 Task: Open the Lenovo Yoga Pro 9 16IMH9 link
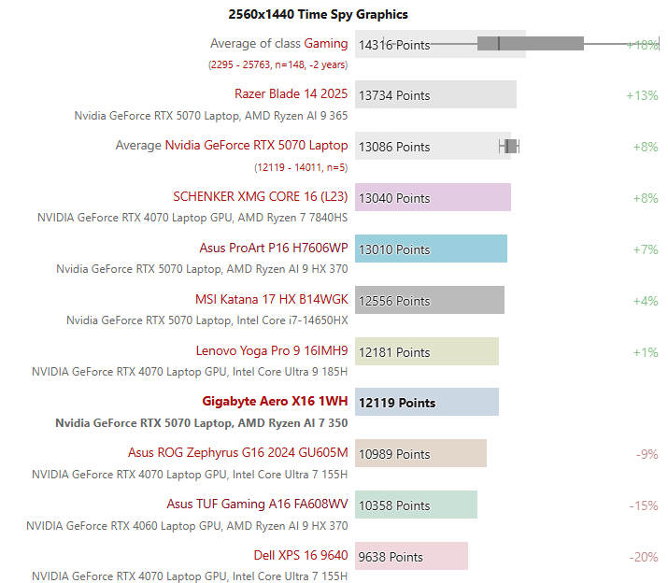[x=272, y=350]
